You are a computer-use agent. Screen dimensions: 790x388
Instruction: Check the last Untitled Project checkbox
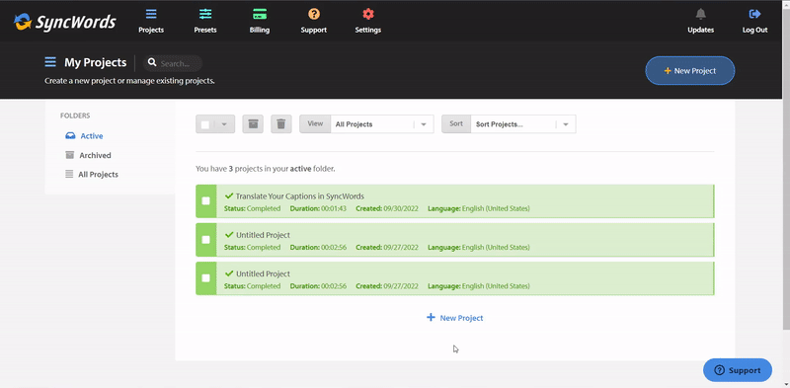point(205,277)
